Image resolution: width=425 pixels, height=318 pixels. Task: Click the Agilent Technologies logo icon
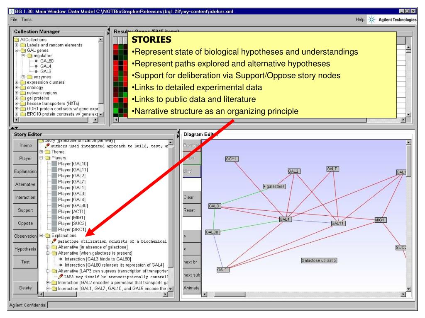(372, 19)
